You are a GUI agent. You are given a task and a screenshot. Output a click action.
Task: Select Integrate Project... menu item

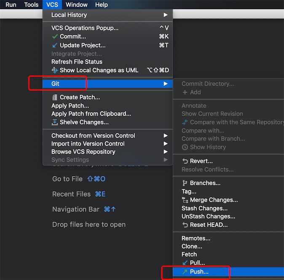[x=107, y=54]
